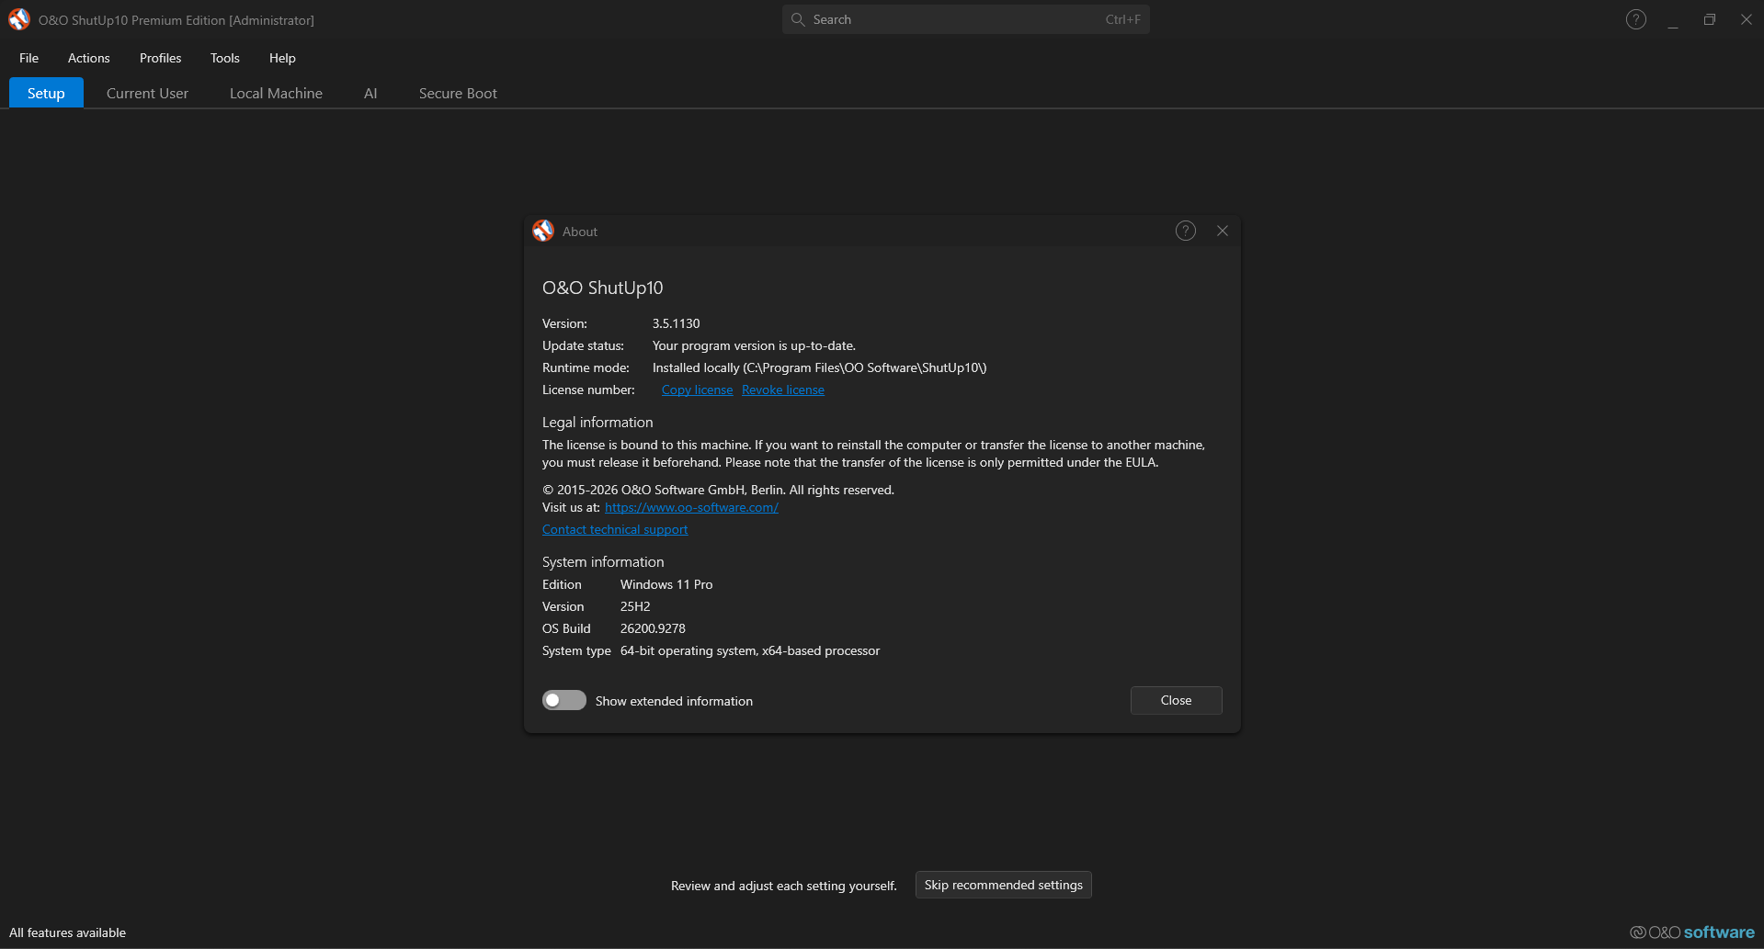Close the About dialog with the X icon
1764x949 pixels.
pos(1223,231)
